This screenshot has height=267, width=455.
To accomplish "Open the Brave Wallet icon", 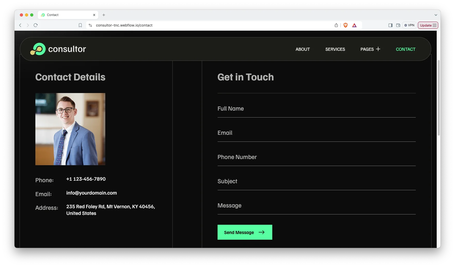I will coord(398,25).
